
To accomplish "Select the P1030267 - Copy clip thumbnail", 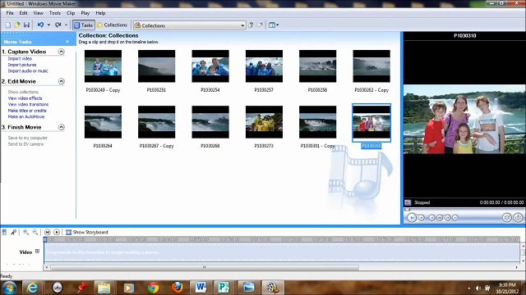I will (x=157, y=122).
